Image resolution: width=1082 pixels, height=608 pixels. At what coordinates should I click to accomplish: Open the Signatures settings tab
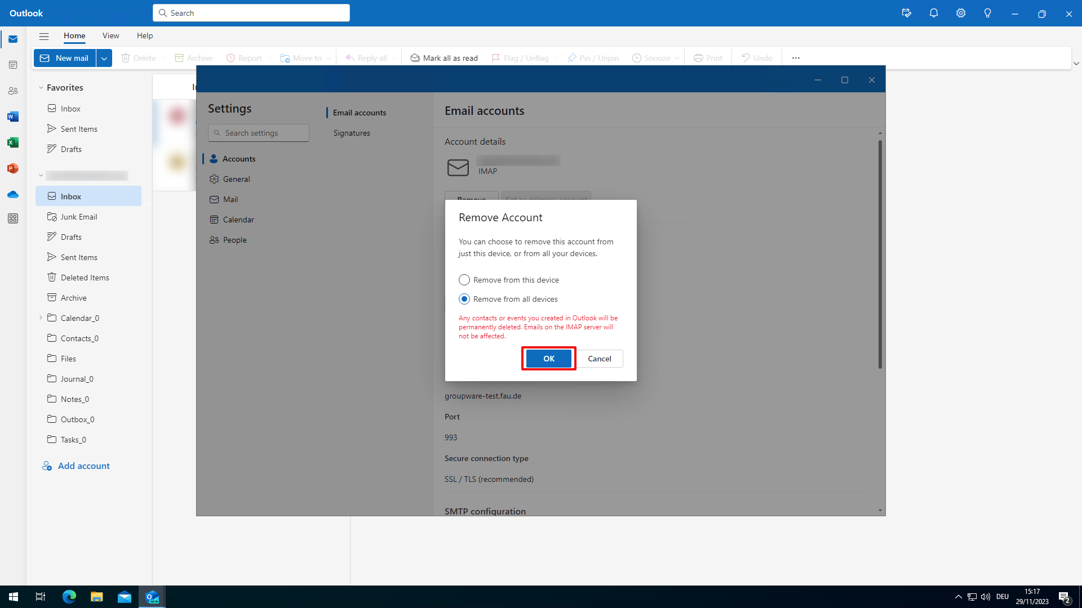pyautogui.click(x=352, y=133)
